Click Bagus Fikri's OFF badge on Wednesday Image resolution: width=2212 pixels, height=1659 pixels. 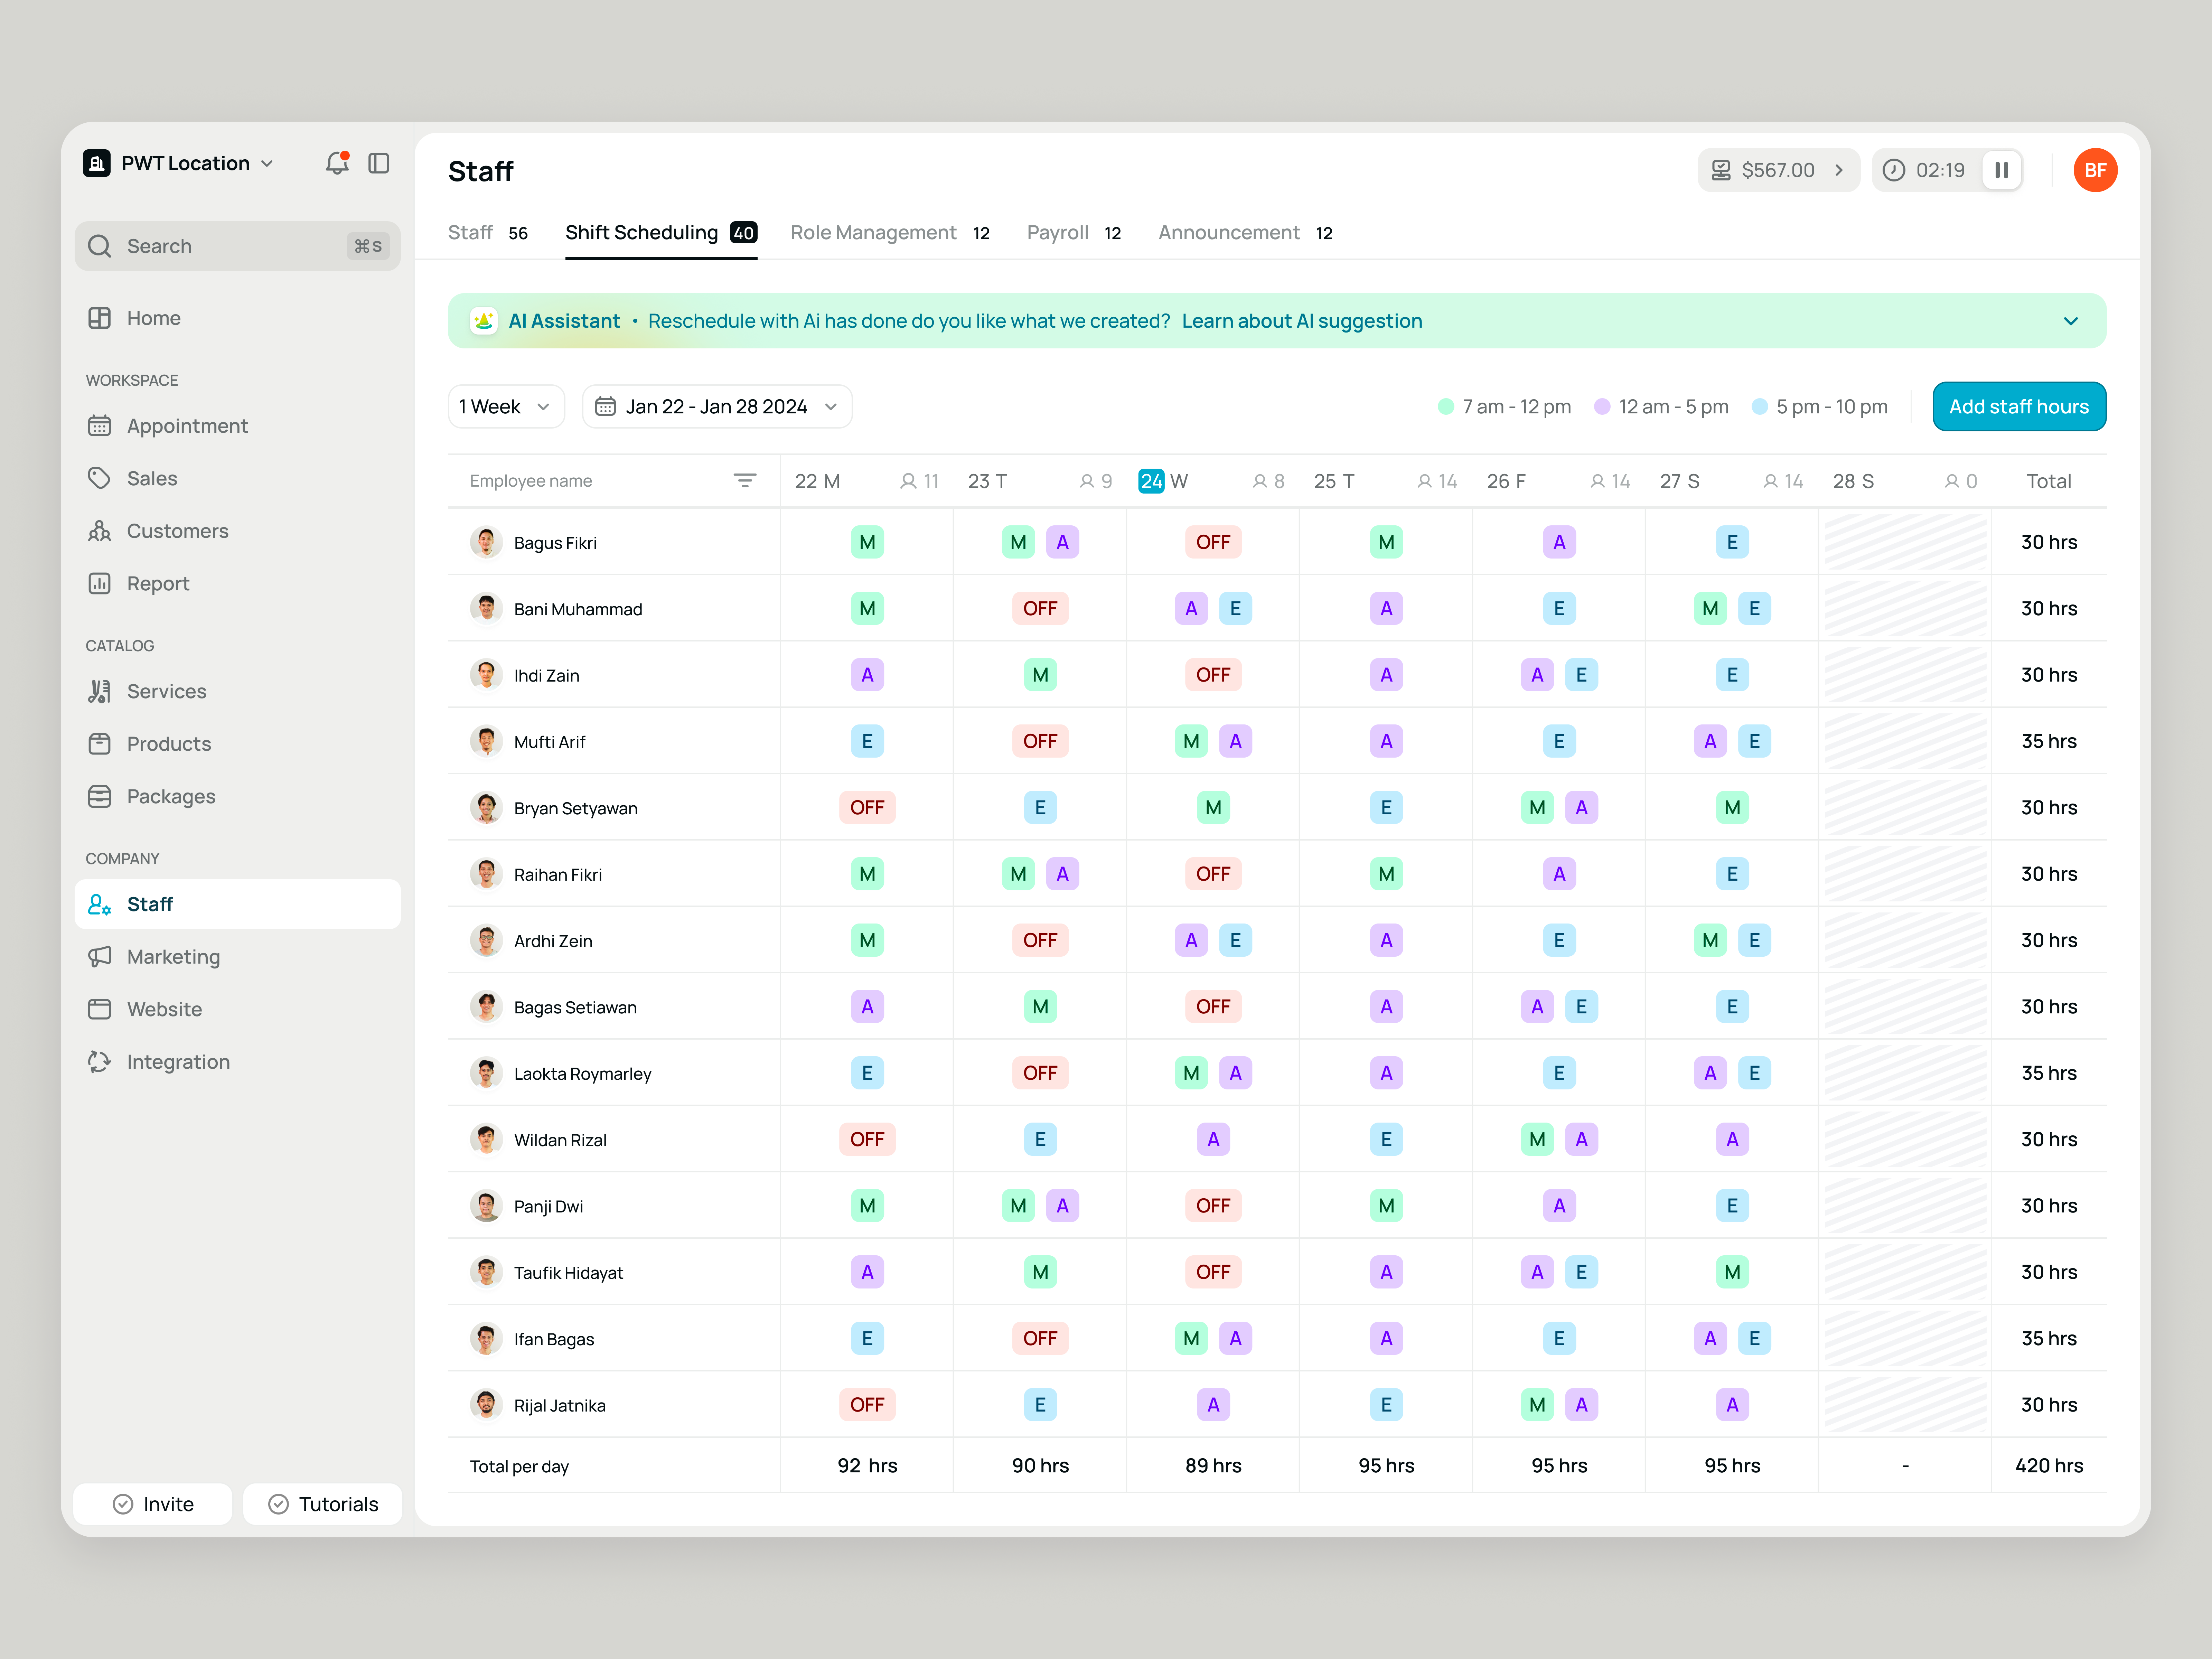pyautogui.click(x=1213, y=542)
